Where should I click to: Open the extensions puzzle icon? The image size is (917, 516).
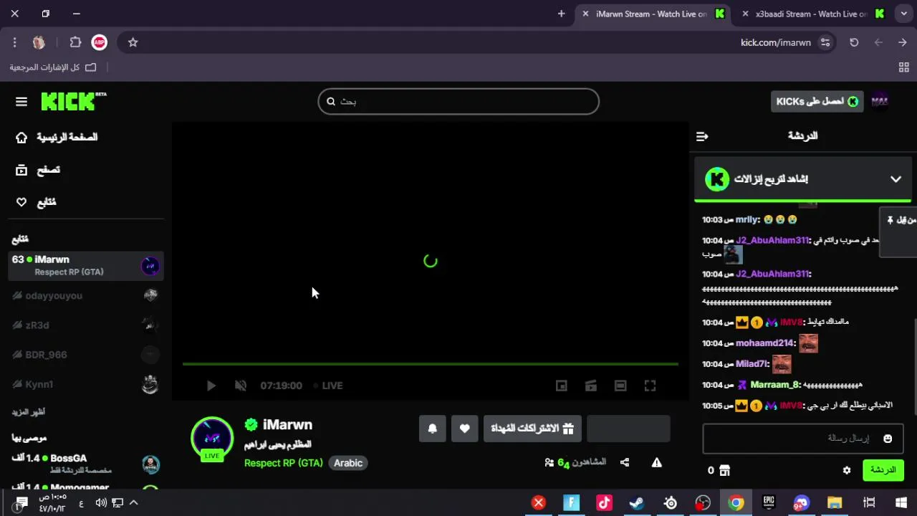75,42
